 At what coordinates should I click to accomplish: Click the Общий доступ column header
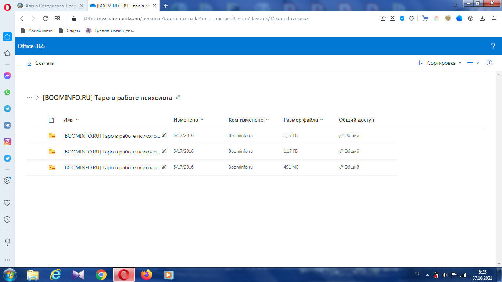pos(356,120)
